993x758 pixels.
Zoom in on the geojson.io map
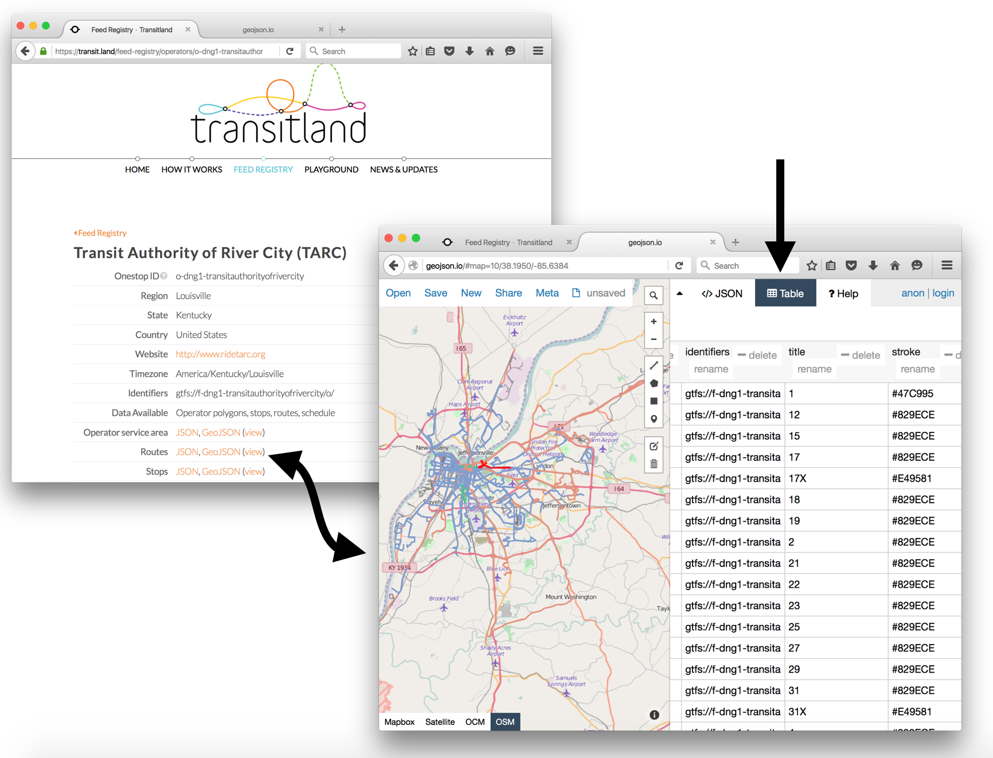click(653, 322)
